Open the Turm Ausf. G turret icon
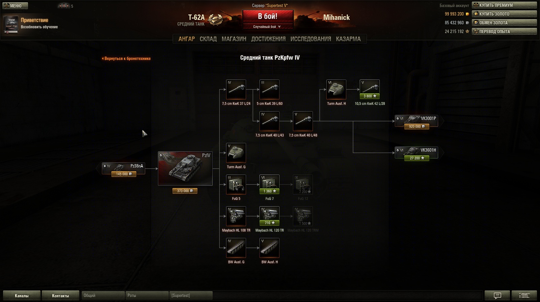Viewport: 540px width, 302px height. (x=236, y=153)
